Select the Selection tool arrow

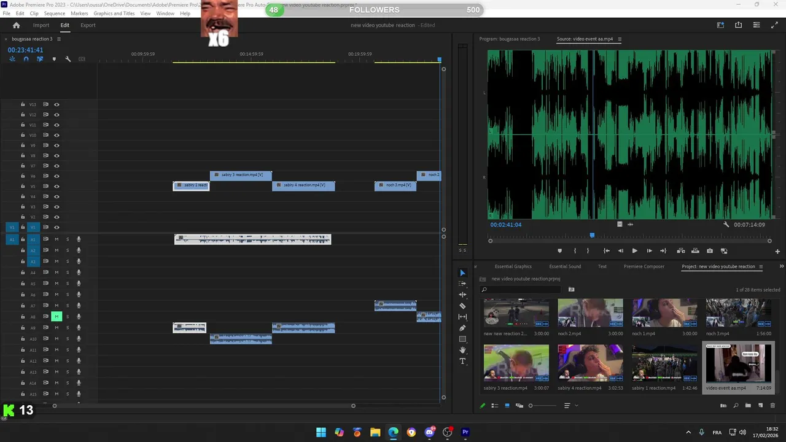coord(462,273)
